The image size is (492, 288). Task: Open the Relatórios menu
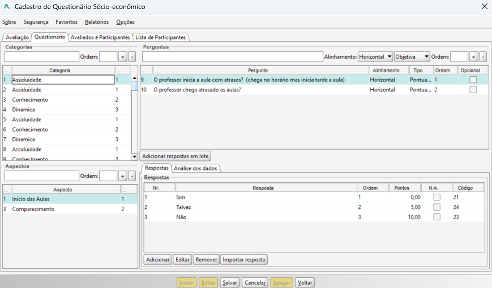[97, 22]
